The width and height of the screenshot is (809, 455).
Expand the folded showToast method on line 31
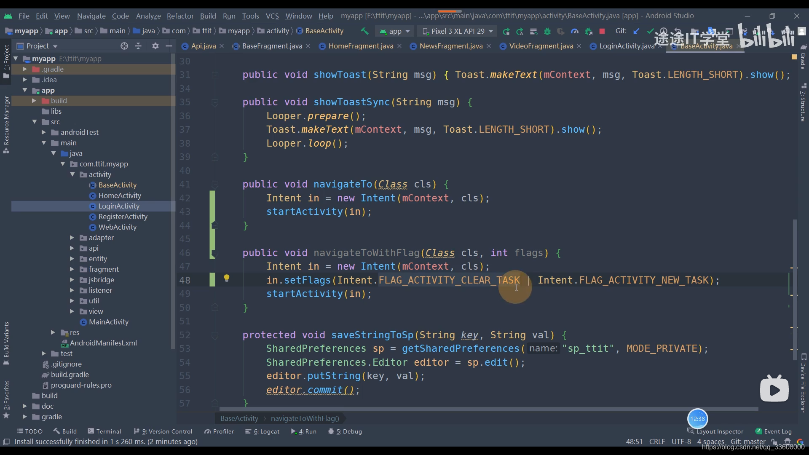pos(215,75)
